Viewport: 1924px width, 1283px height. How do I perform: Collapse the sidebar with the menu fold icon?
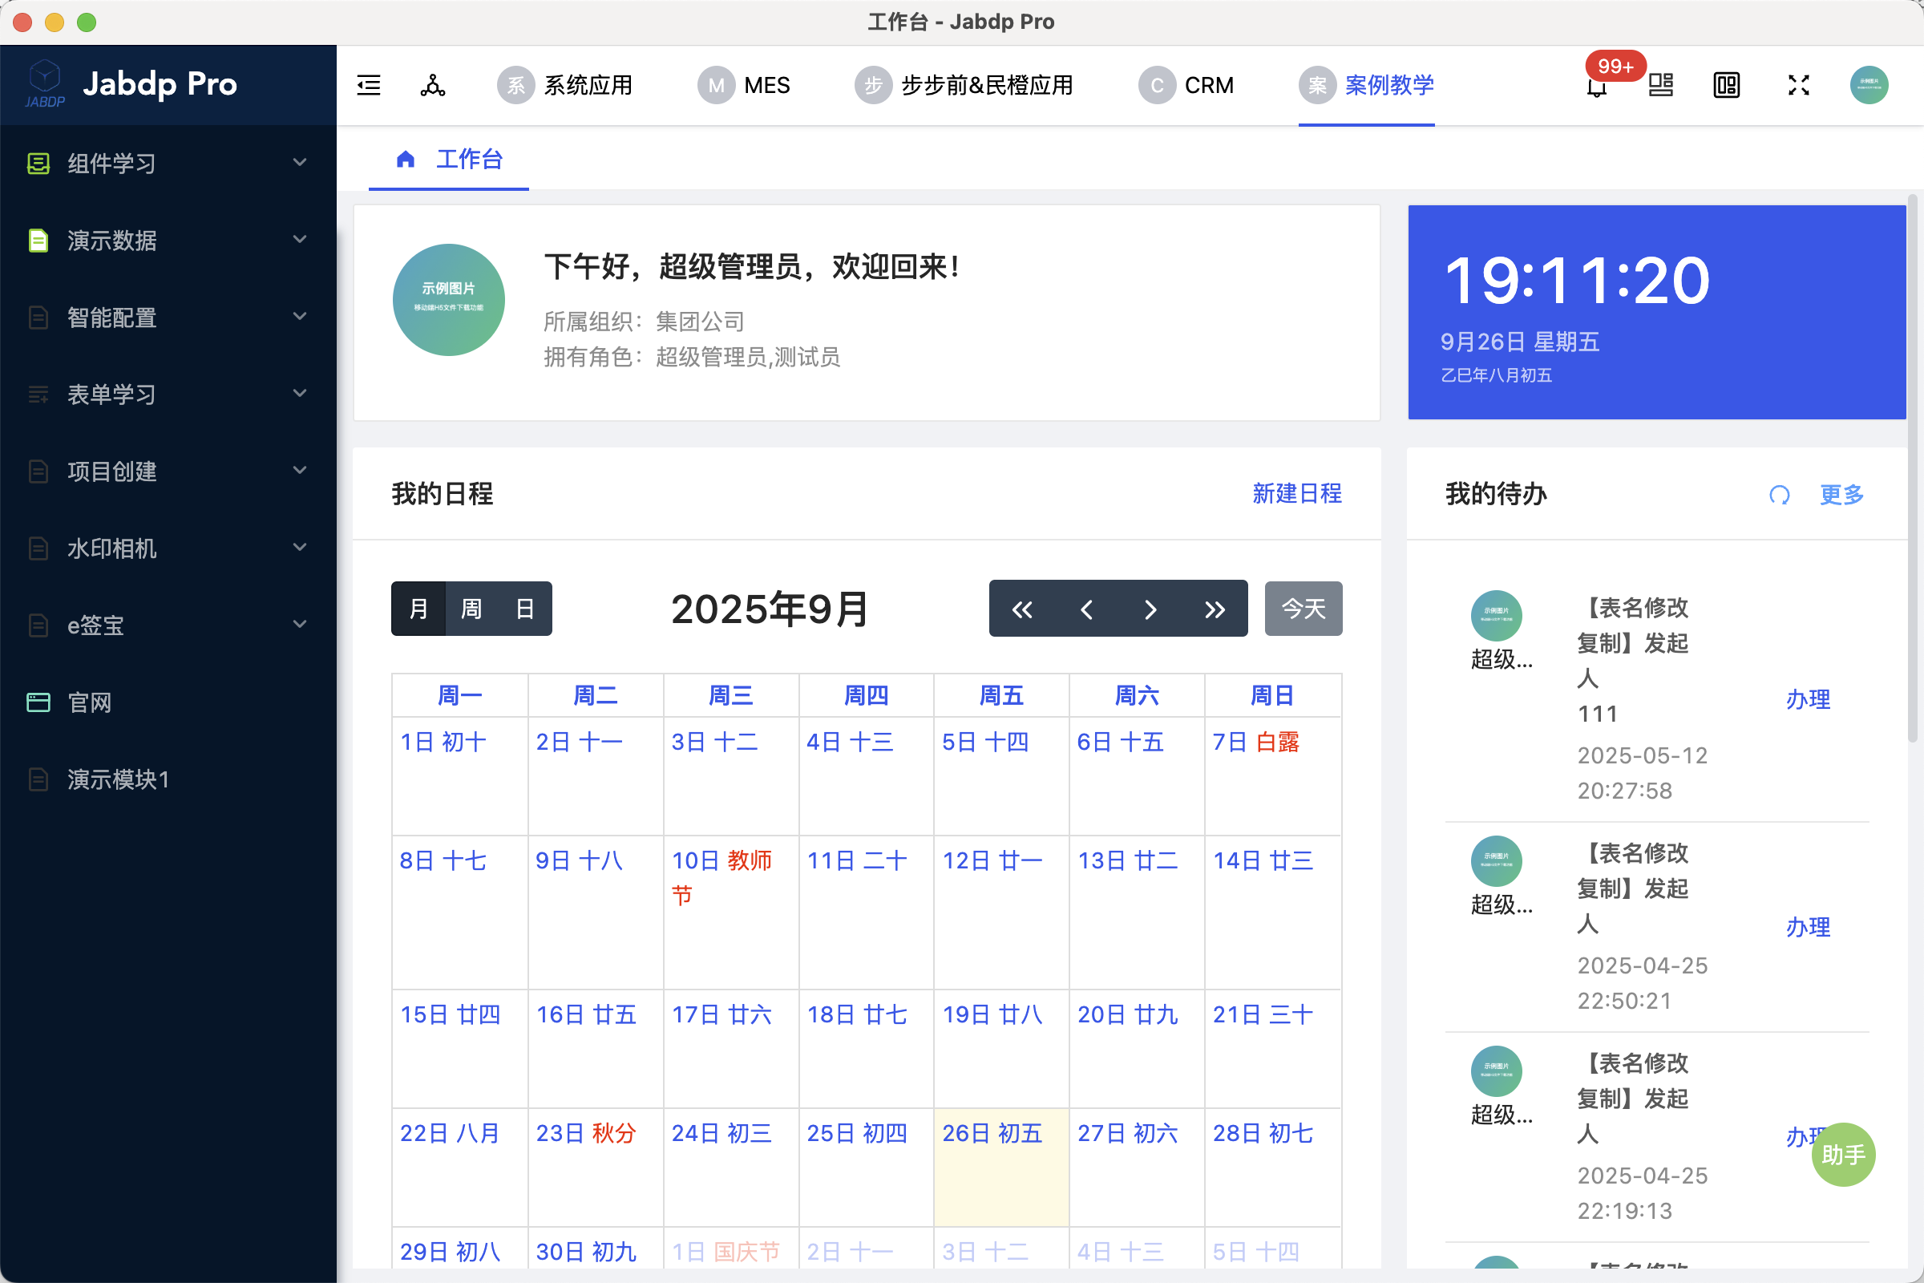(369, 85)
